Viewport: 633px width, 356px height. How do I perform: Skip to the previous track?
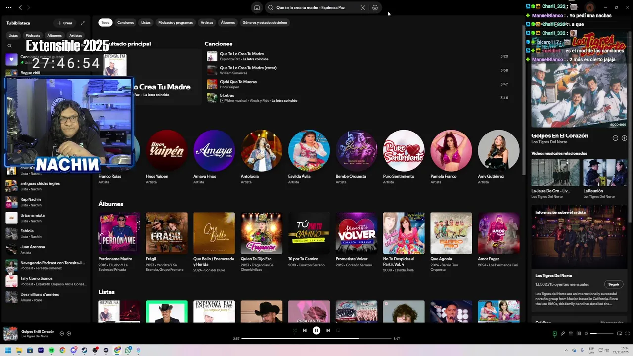tap(305, 330)
